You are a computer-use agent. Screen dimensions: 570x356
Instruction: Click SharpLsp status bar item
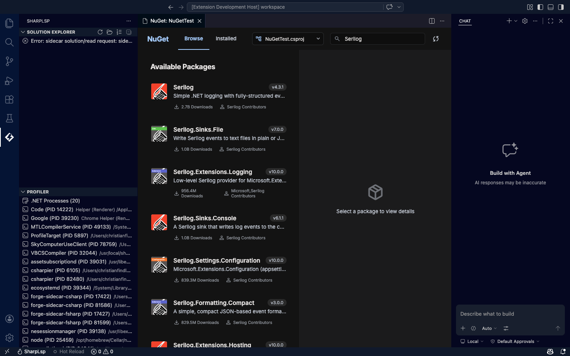click(31, 352)
